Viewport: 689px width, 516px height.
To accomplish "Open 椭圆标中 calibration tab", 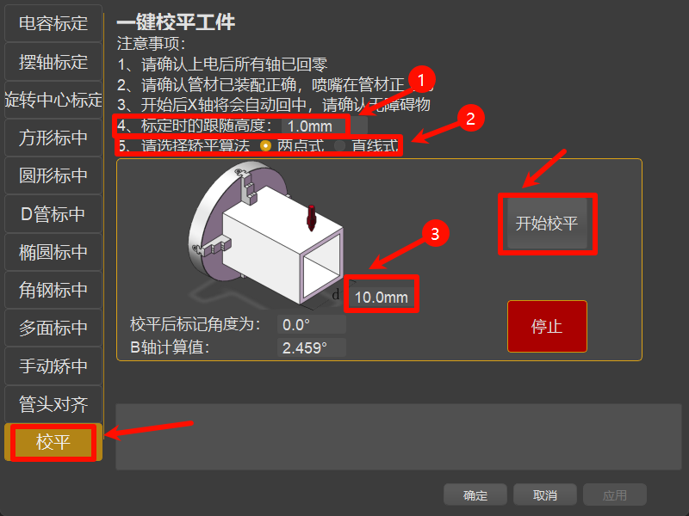I will pos(53,252).
